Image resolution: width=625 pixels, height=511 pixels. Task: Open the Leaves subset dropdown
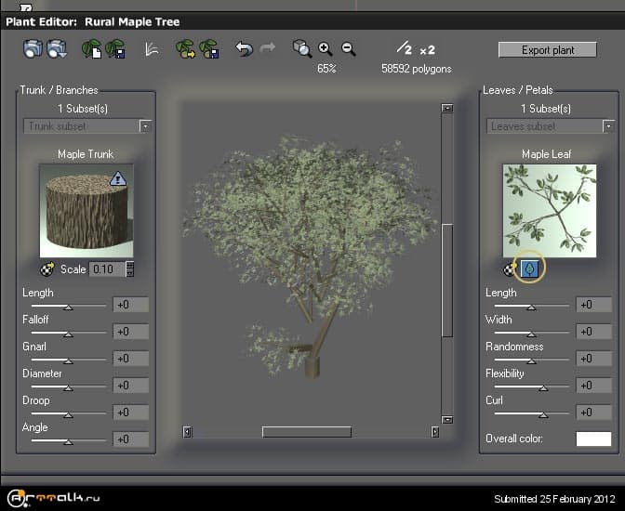point(608,125)
